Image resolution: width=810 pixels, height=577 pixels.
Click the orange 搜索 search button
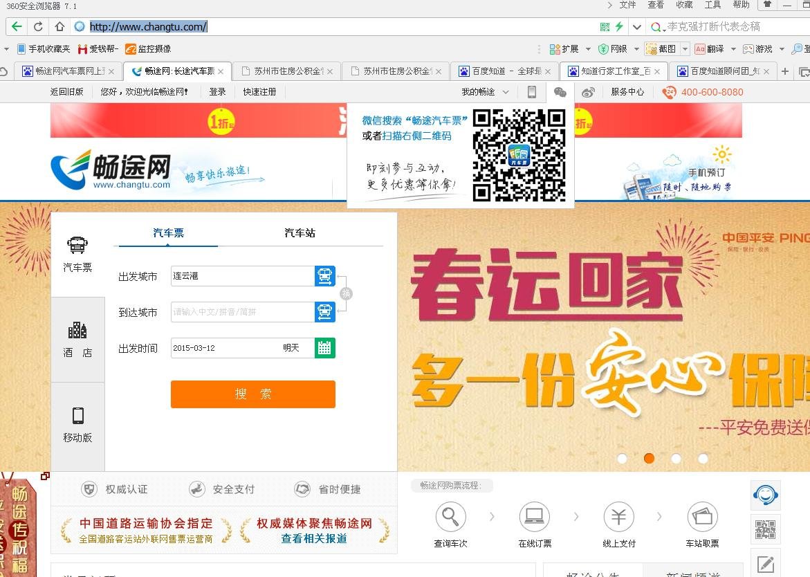tap(252, 394)
